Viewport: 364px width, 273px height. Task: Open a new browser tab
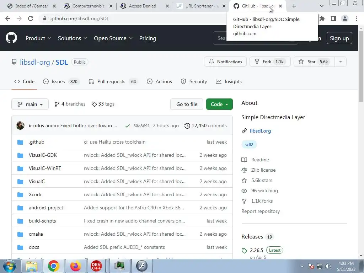(x=294, y=6)
